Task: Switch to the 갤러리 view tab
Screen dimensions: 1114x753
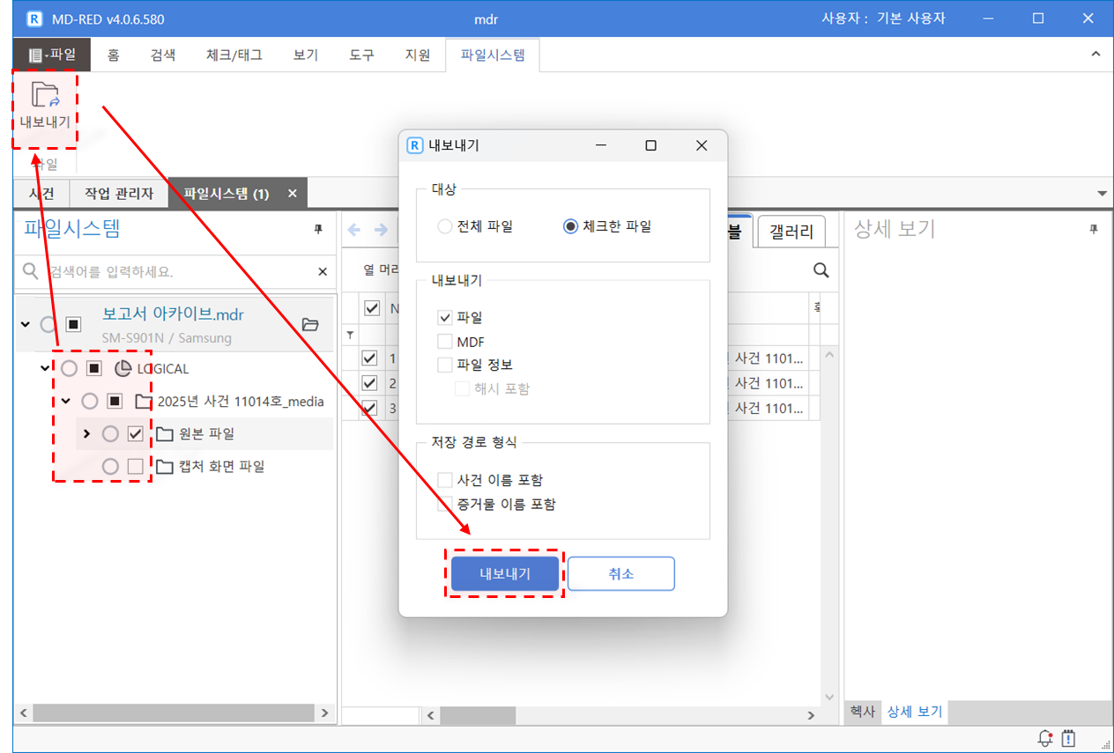Action: [x=791, y=233]
